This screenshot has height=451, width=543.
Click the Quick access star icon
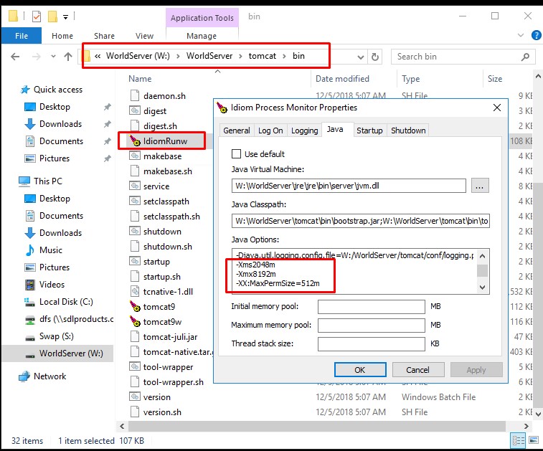[25, 90]
